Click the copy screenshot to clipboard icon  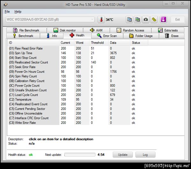point(138,19)
